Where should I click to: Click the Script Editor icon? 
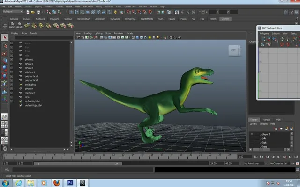[297, 170]
